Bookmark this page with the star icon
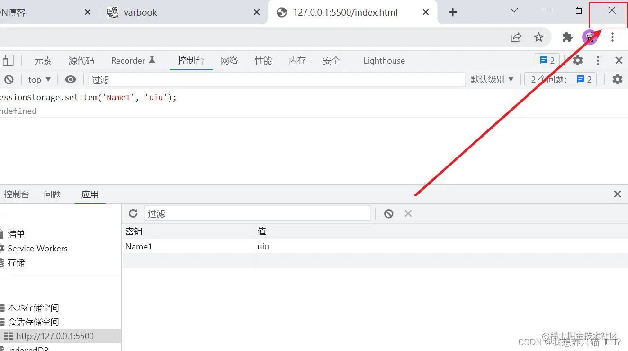The image size is (628, 351). (x=538, y=37)
